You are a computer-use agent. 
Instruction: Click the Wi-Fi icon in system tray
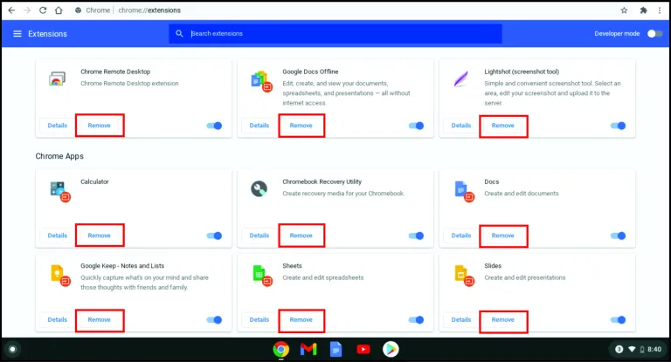632,350
